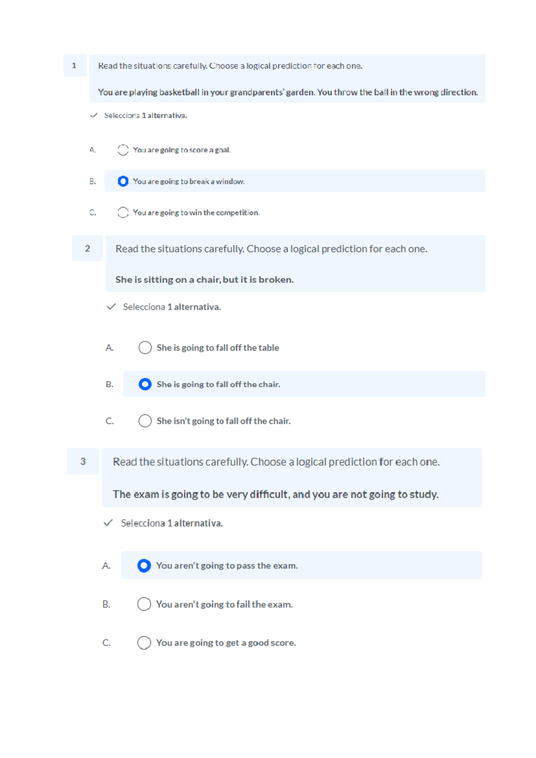Screen dimensions: 536x758
Task: Select 'You aren't going to fail the exam'
Action: click(144, 604)
